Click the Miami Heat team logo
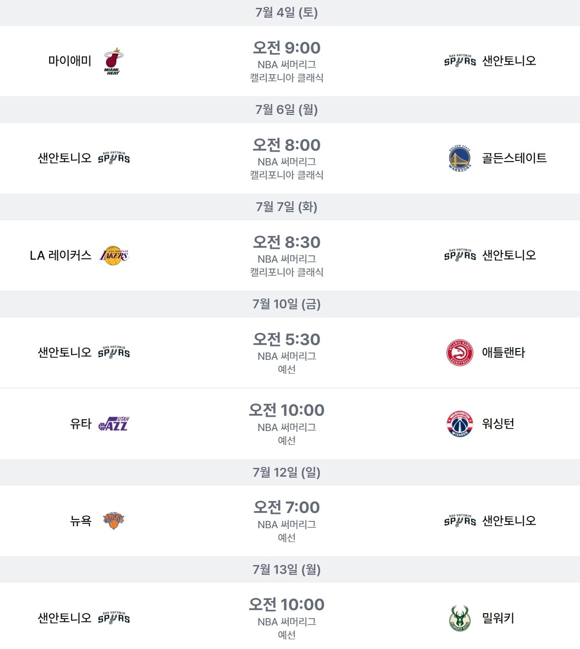 [x=113, y=61]
